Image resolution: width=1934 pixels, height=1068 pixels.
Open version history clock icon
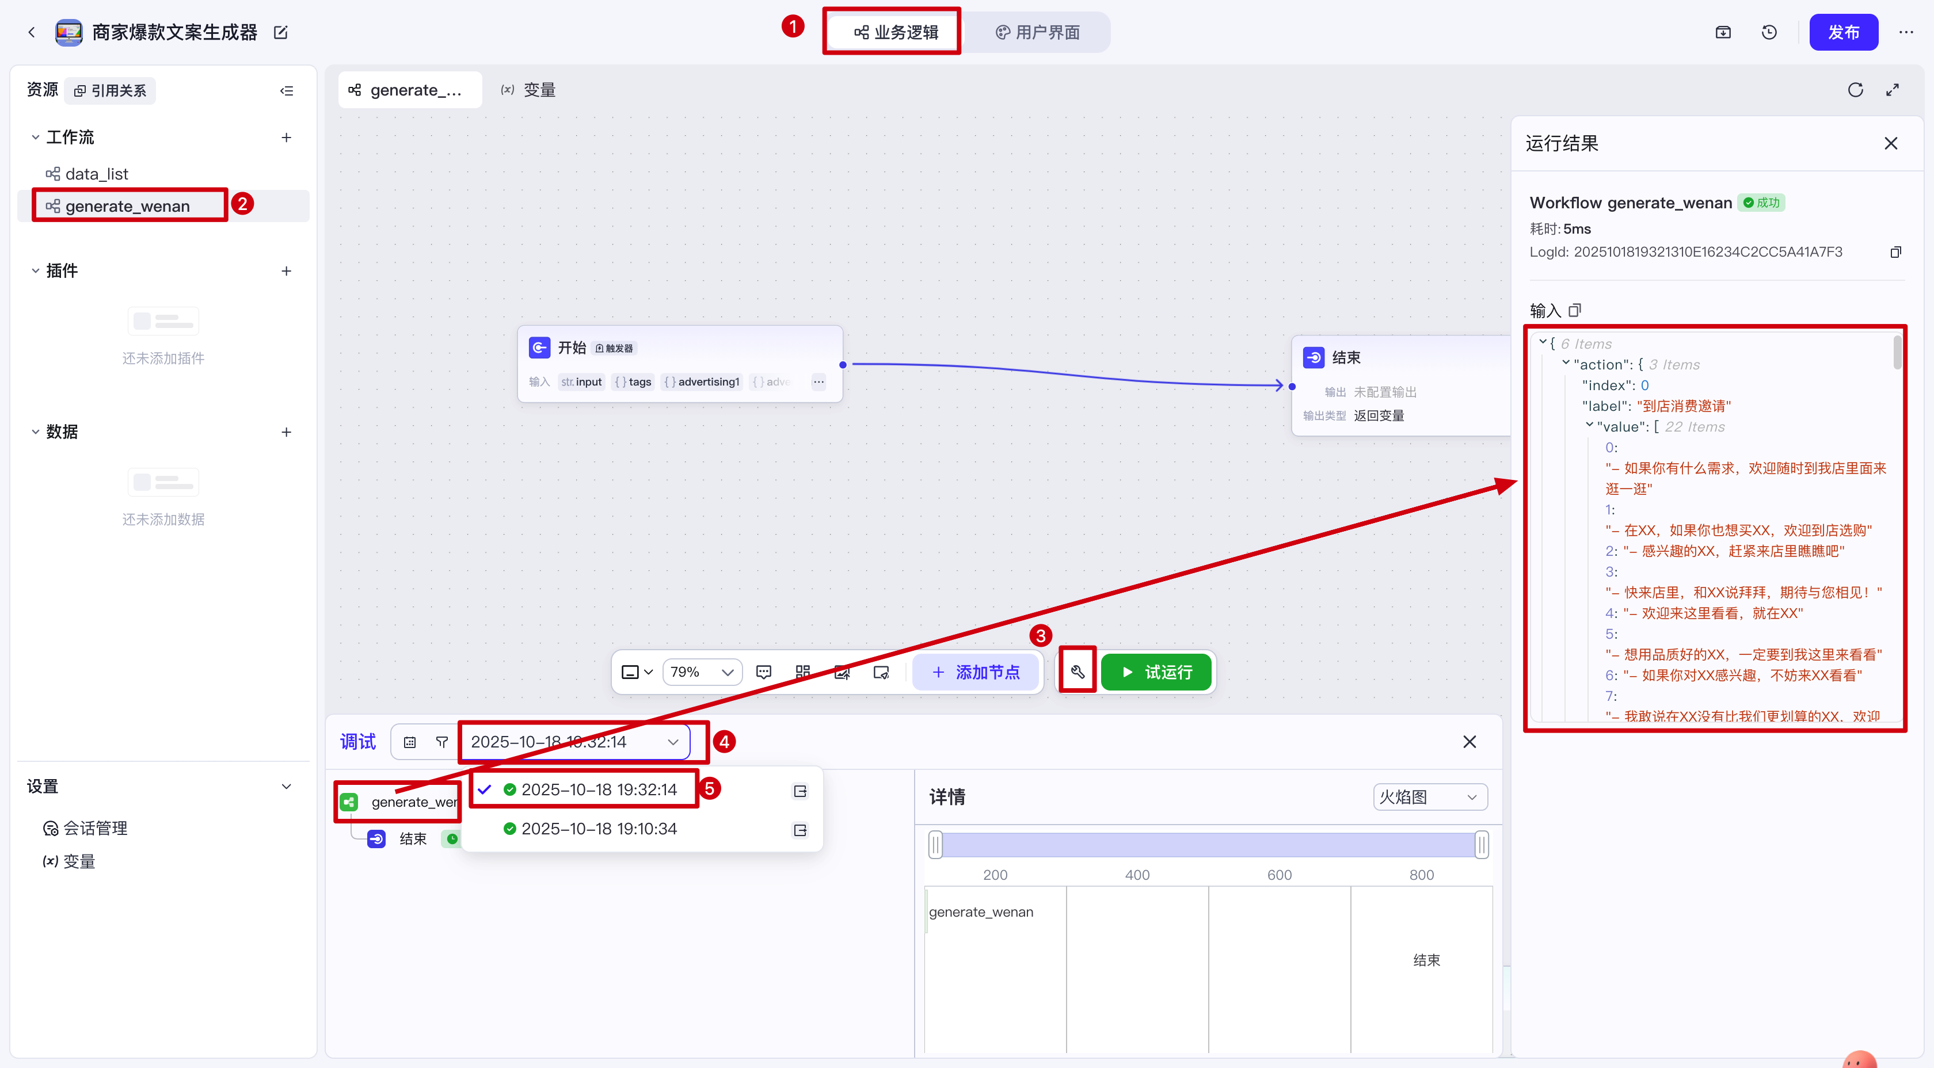pos(1769,32)
